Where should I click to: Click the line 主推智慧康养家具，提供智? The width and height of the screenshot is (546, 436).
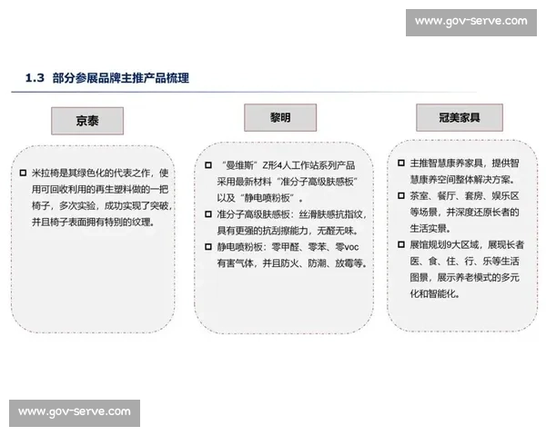464,163
